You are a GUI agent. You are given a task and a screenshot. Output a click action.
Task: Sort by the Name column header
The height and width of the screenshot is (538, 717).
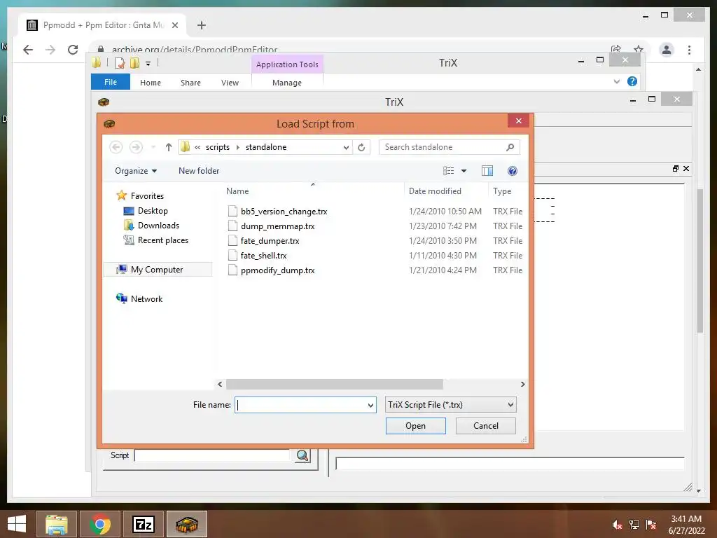point(237,191)
